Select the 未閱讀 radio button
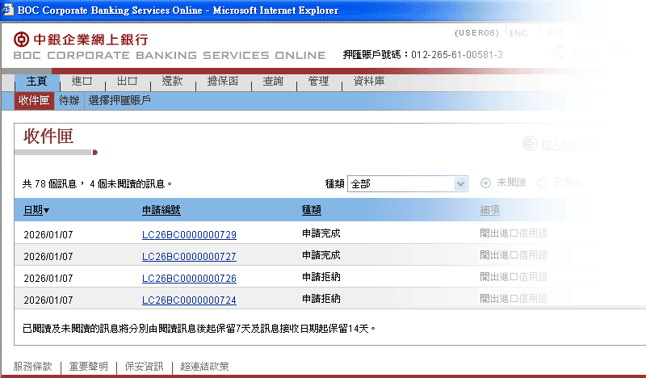646x378 pixels. pyautogui.click(x=485, y=183)
